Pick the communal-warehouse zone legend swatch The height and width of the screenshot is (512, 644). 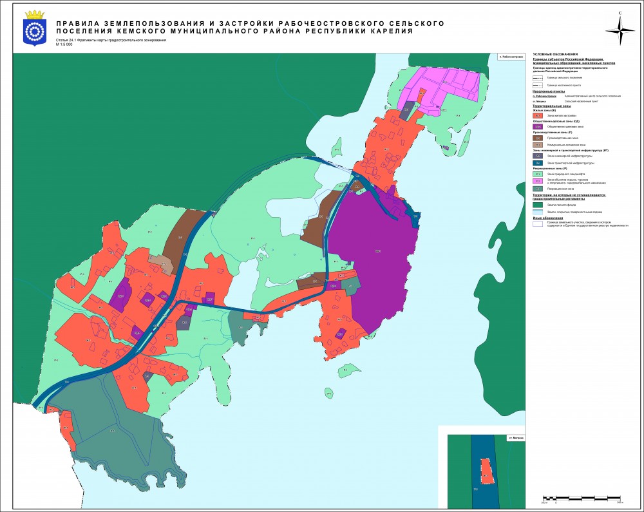[538, 146]
